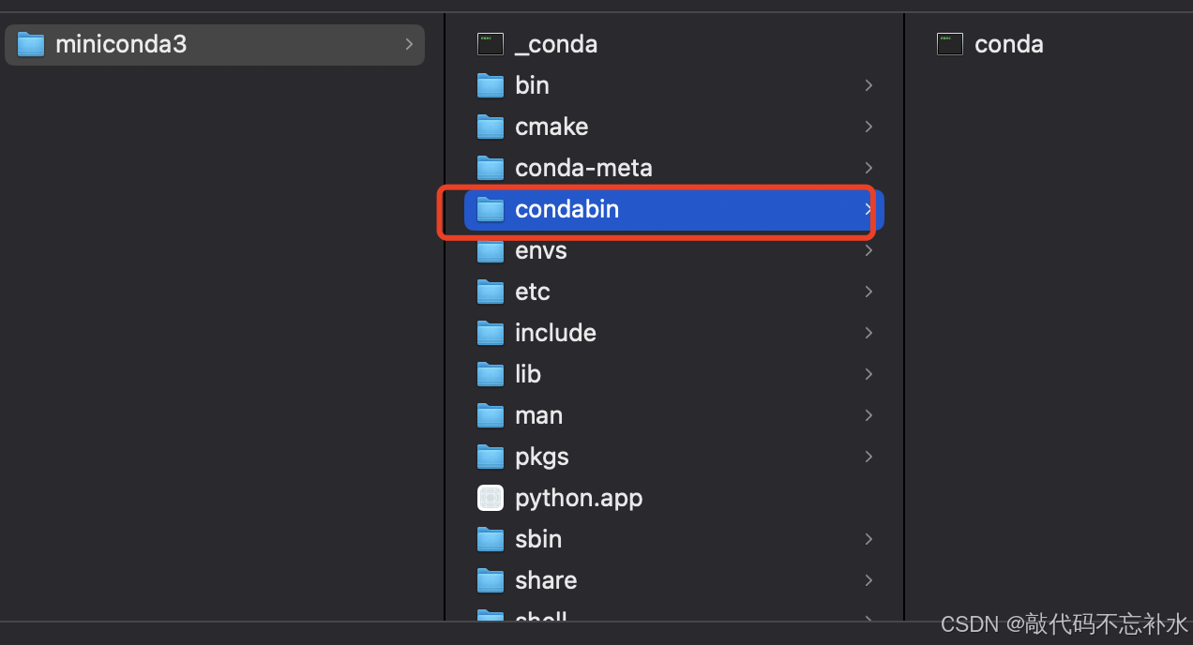This screenshot has width=1193, height=645.
Task: Select the etc folder entry
Action: (674, 292)
